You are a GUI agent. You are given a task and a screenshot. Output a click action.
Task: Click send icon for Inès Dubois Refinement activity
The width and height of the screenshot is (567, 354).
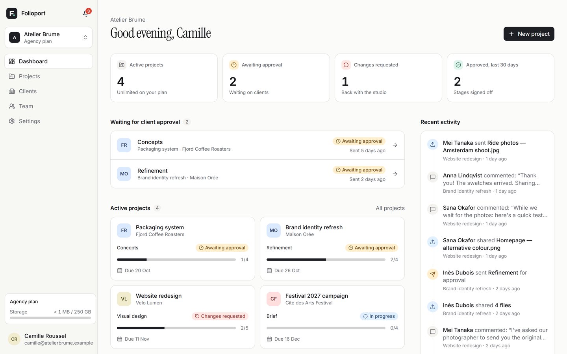tap(433, 274)
